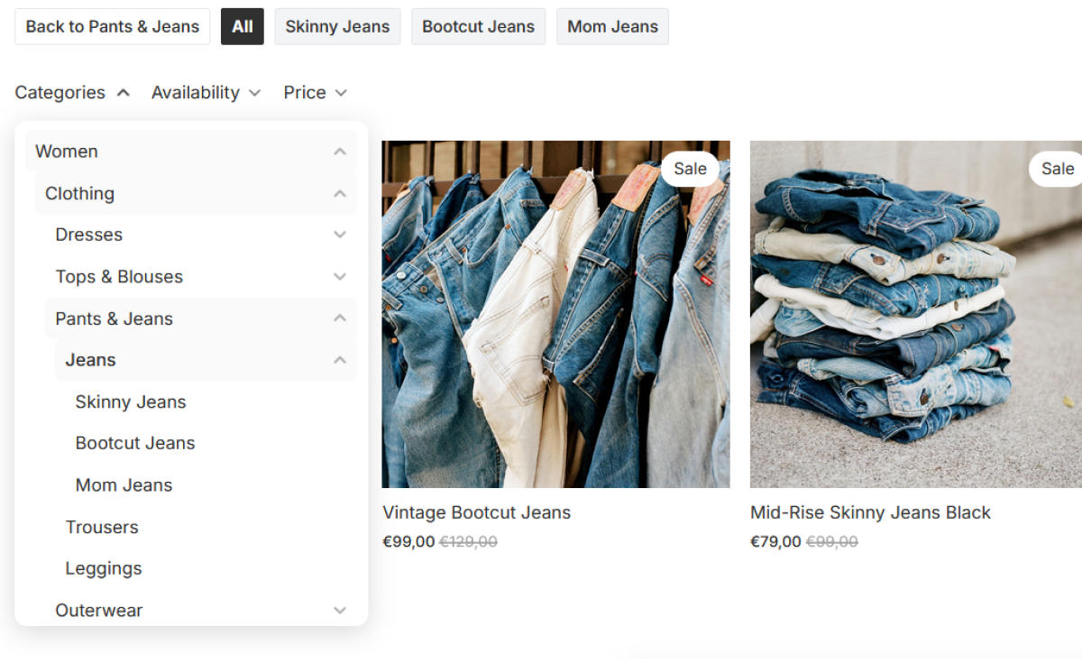Open the Availability filter dropdown

(x=206, y=92)
